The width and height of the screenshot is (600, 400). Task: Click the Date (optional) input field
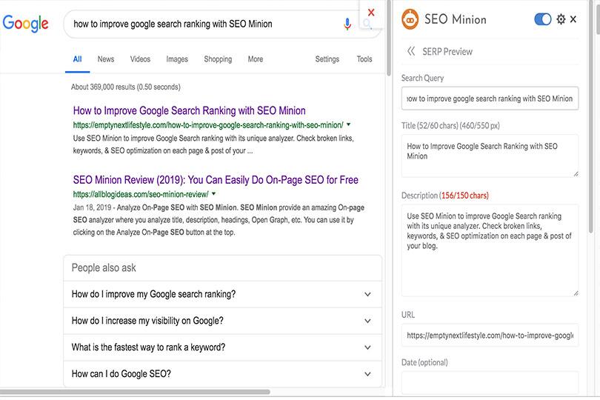[490, 383]
